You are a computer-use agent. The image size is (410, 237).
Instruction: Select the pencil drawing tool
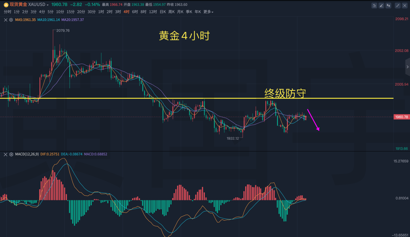[x=382, y=5]
